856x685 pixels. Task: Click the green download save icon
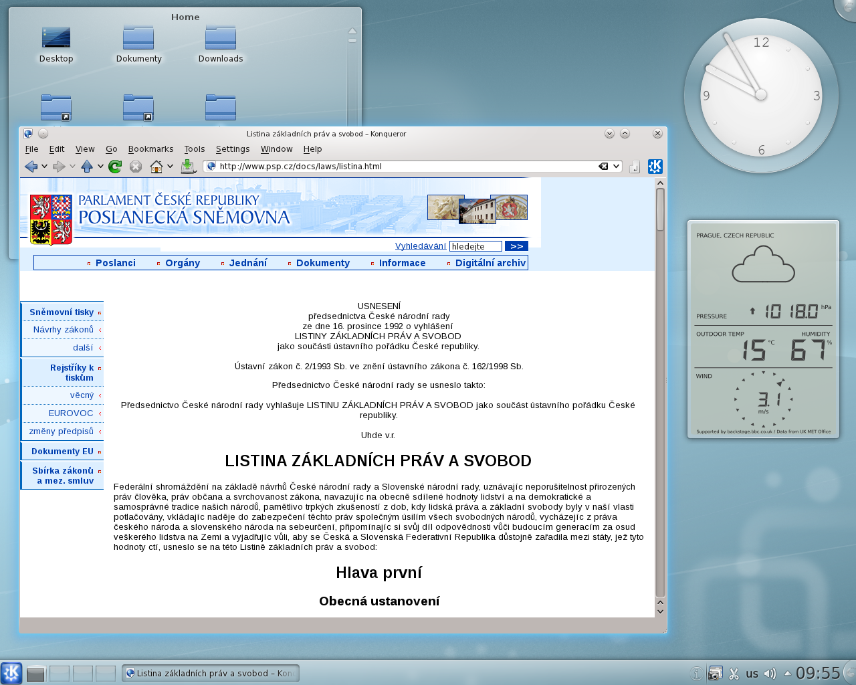(x=188, y=167)
